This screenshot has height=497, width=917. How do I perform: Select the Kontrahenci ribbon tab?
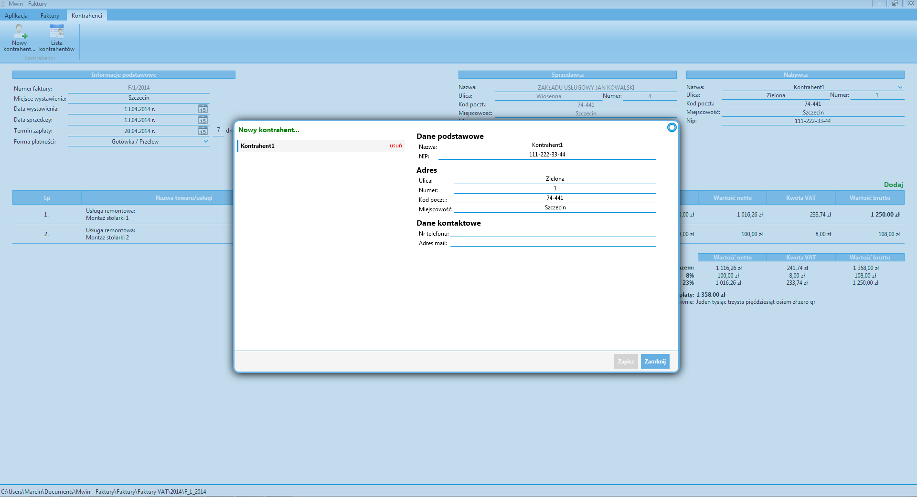87,16
